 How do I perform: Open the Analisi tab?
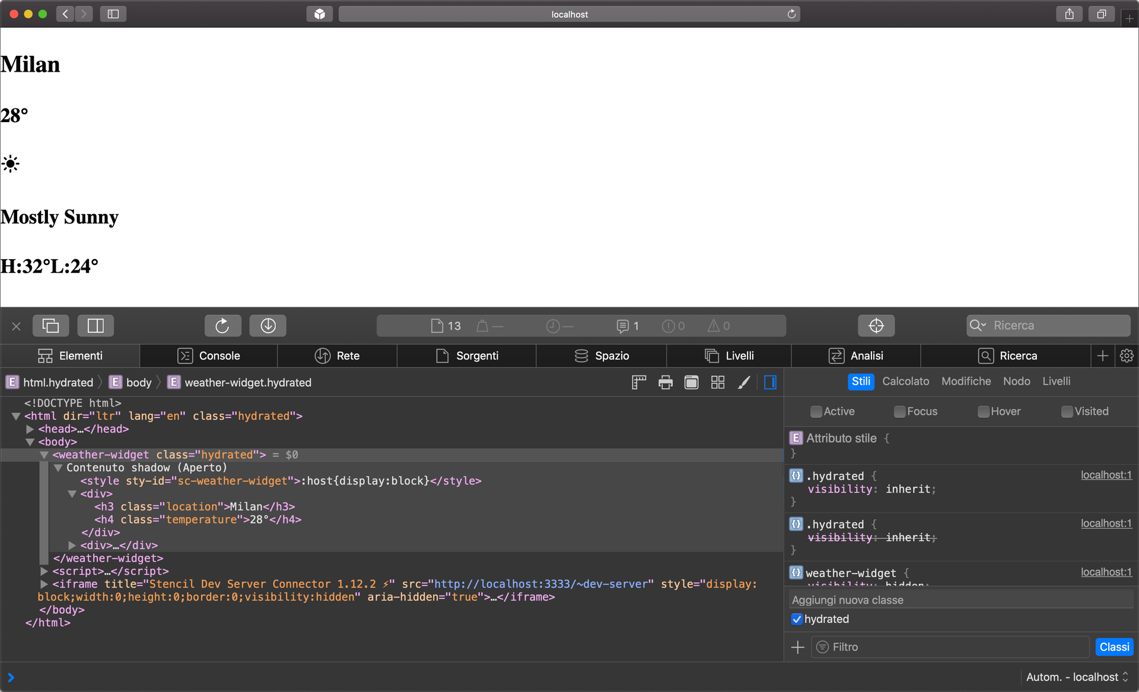tap(856, 356)
